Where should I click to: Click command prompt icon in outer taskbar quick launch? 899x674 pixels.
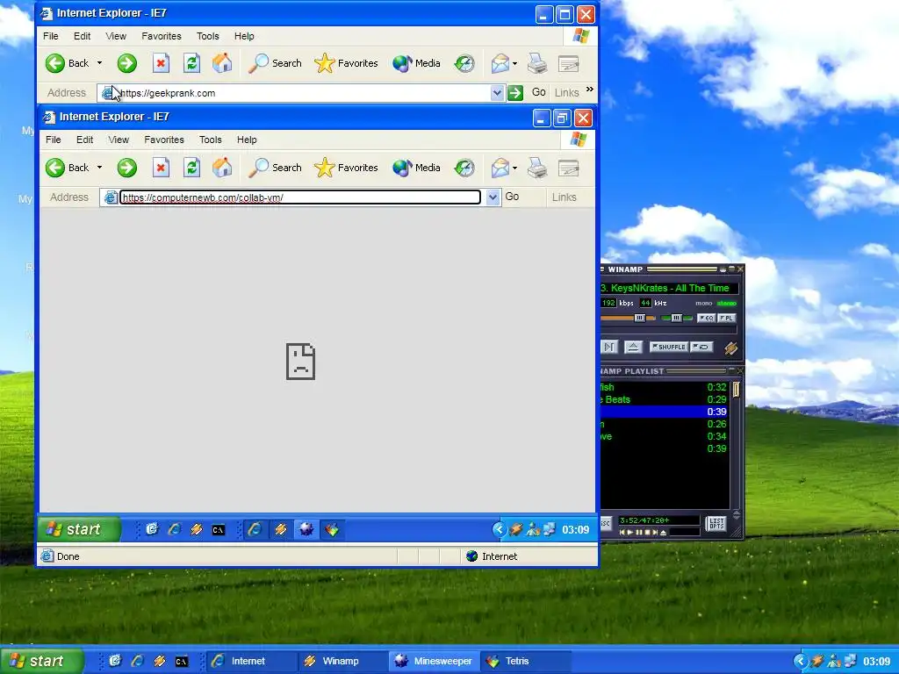[x=181, y=662]
